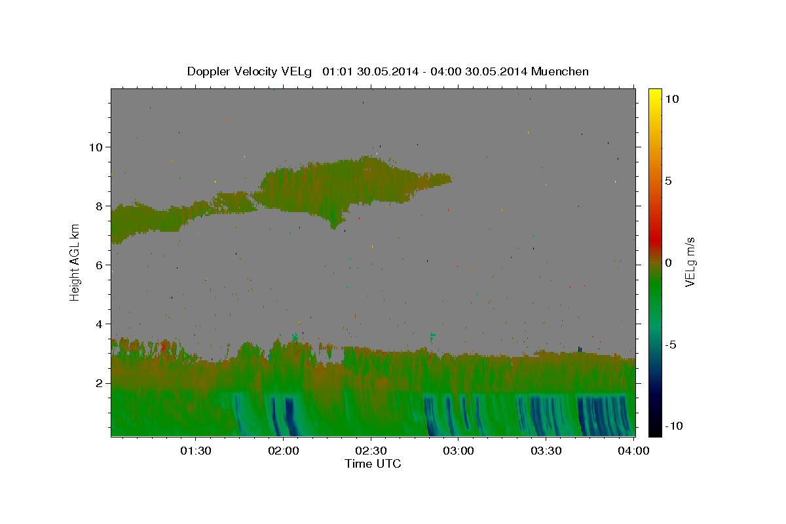Image resolution: width=786 pixels, height=524 pixels.
Task: Click the 03:00 time tick label
Action: (458, 451)
